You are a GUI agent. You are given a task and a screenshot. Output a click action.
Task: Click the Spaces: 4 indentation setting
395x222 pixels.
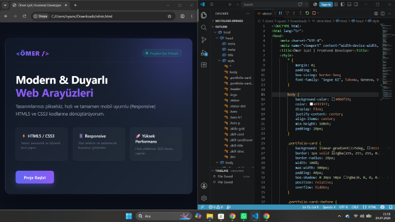[329, 207]
